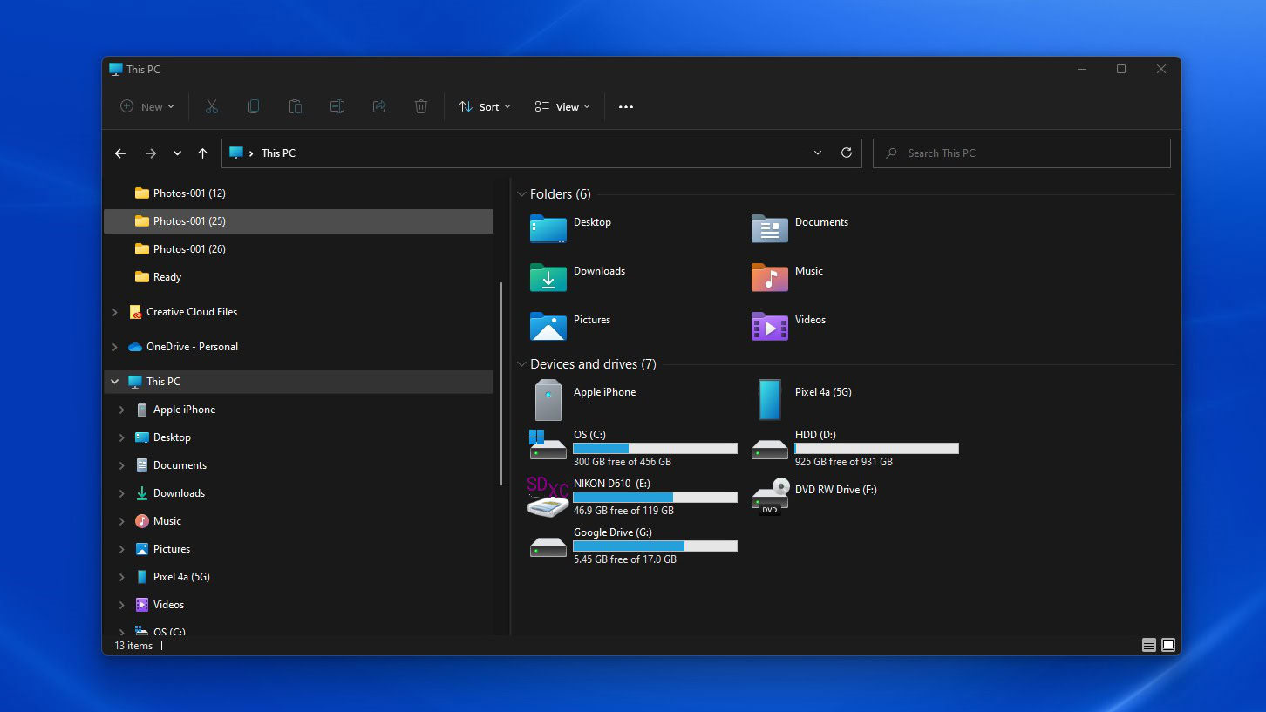
Task: Click the Share icon in toolbar
Action: (379, 106)
